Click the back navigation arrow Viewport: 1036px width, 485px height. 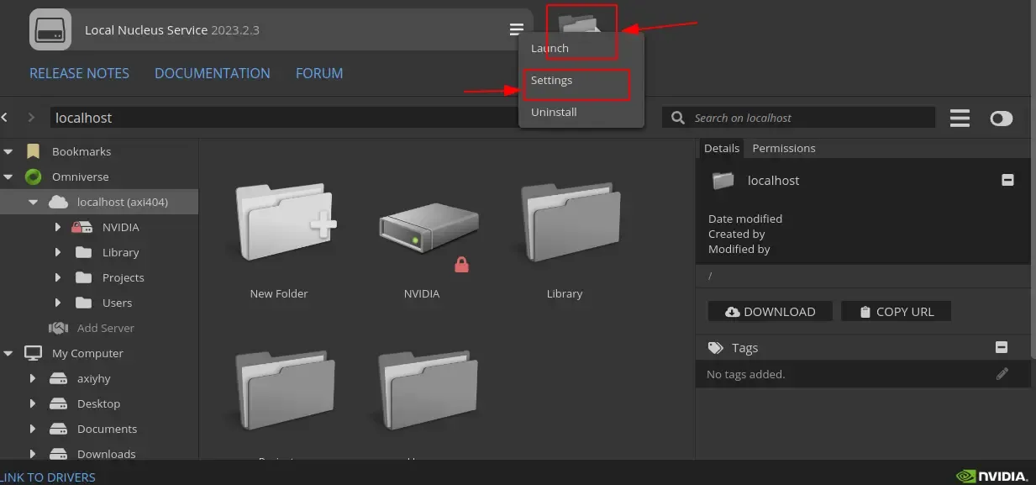point(5,118)
